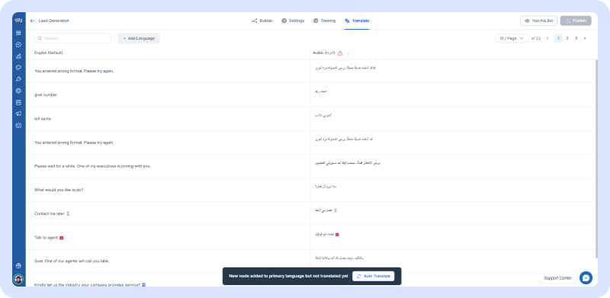Open the megaphone broadcast sidebar icon
The width and height of the screenshot is (610, 298).
[18, 114]
